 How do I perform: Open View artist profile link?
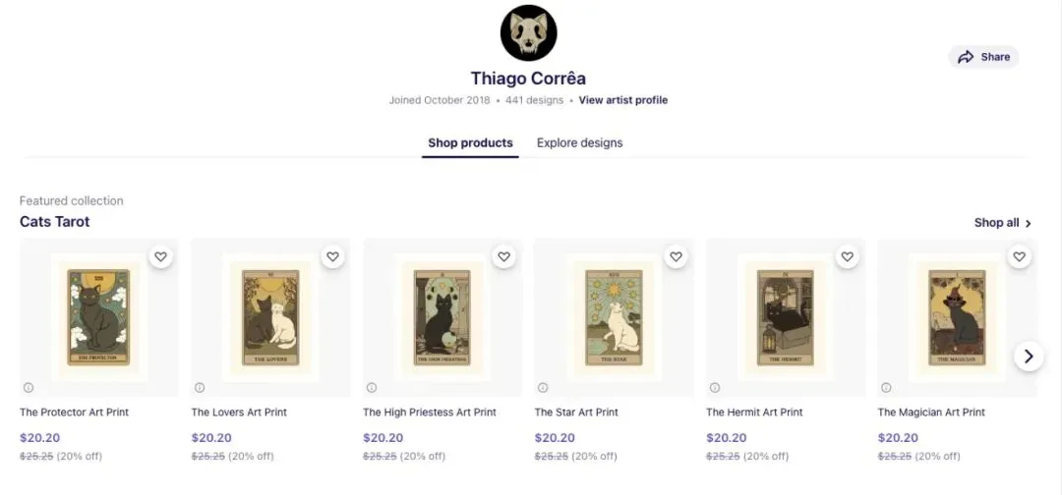pyautogui.click(x=622, y=100)
